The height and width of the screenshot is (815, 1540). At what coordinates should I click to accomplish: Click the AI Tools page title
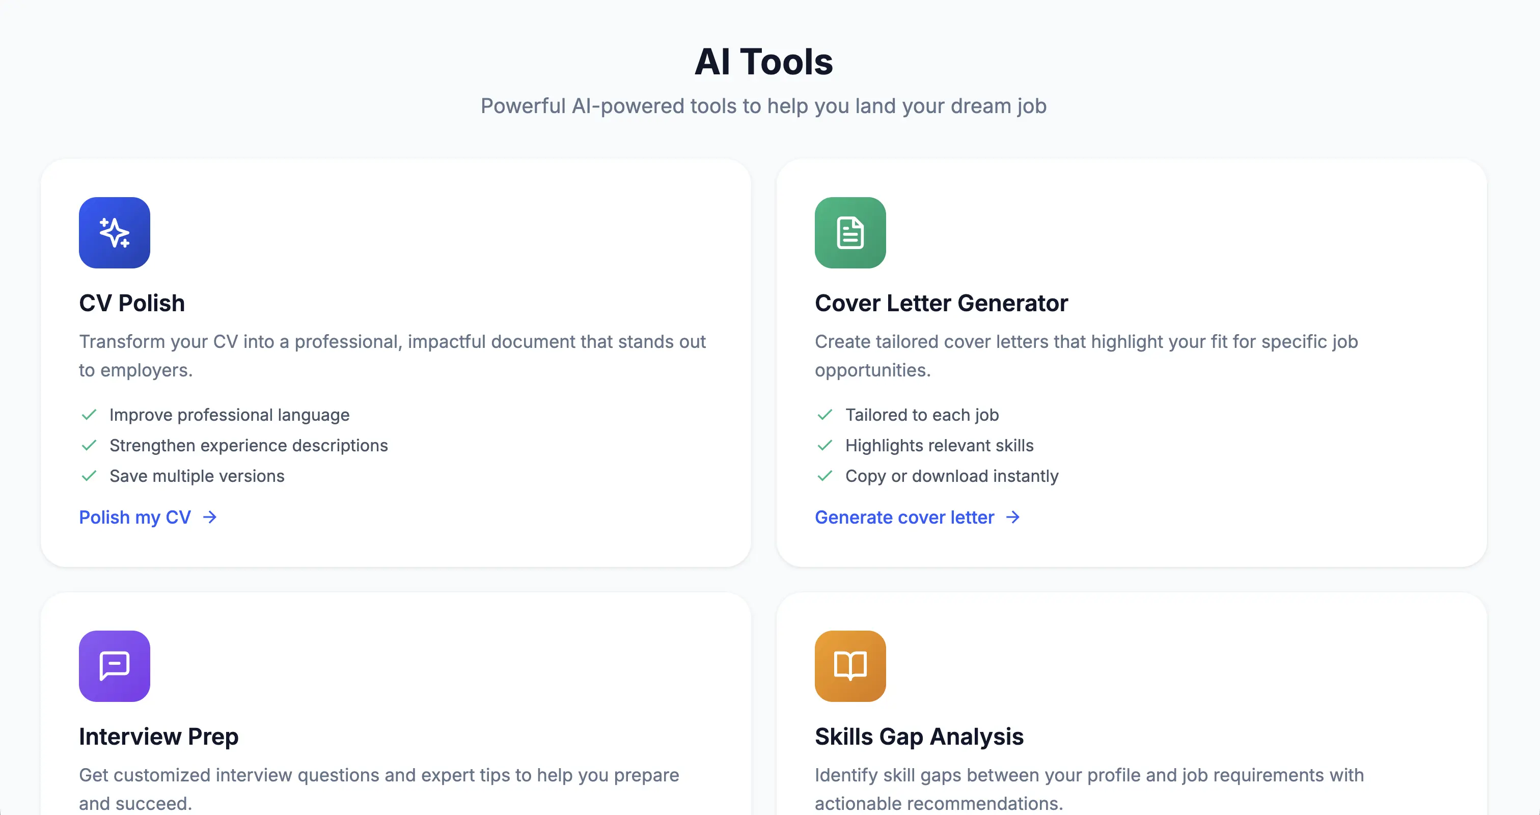pos(763,62)
